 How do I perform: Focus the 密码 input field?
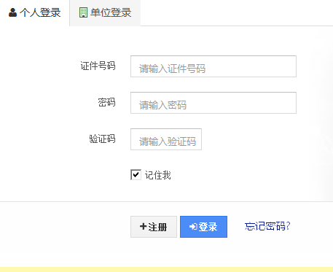[213, 103]
